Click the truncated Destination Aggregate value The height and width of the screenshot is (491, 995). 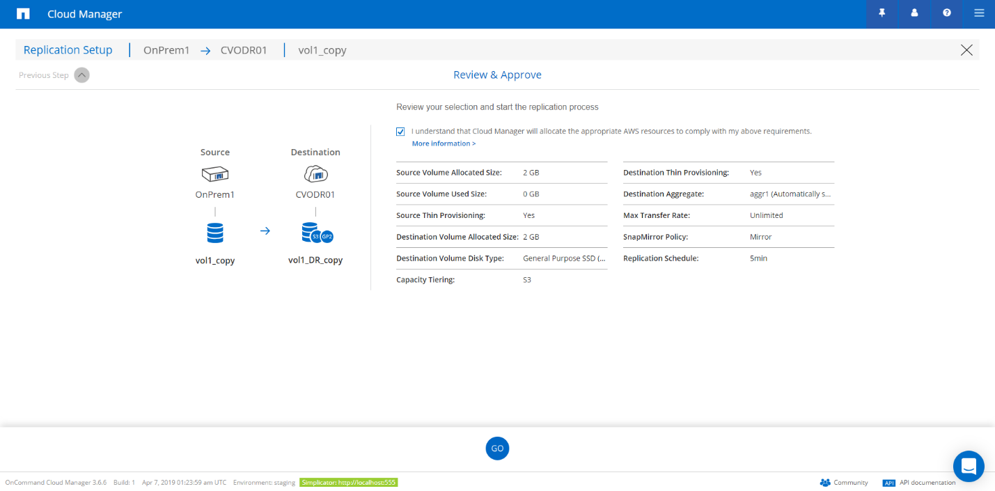[x=790, y=194]
